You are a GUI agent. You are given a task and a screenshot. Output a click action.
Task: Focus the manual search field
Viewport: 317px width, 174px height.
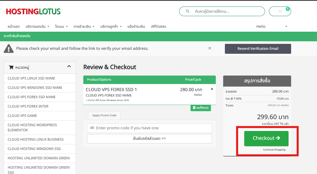222,11
